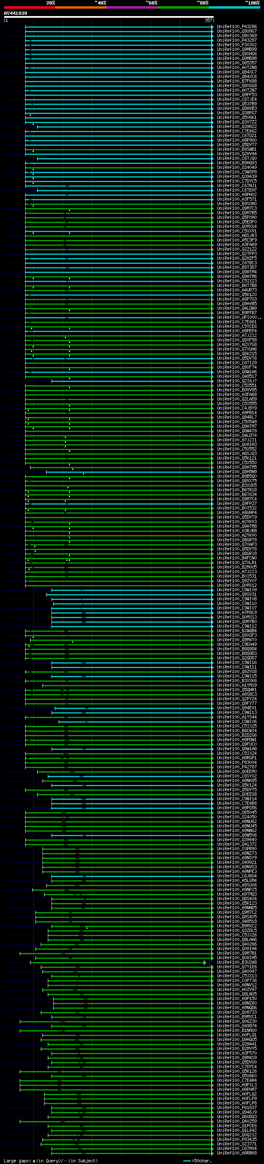264x1164 pixels.
Task: Select UniRef100_Q40266 label
Action: 237,944
